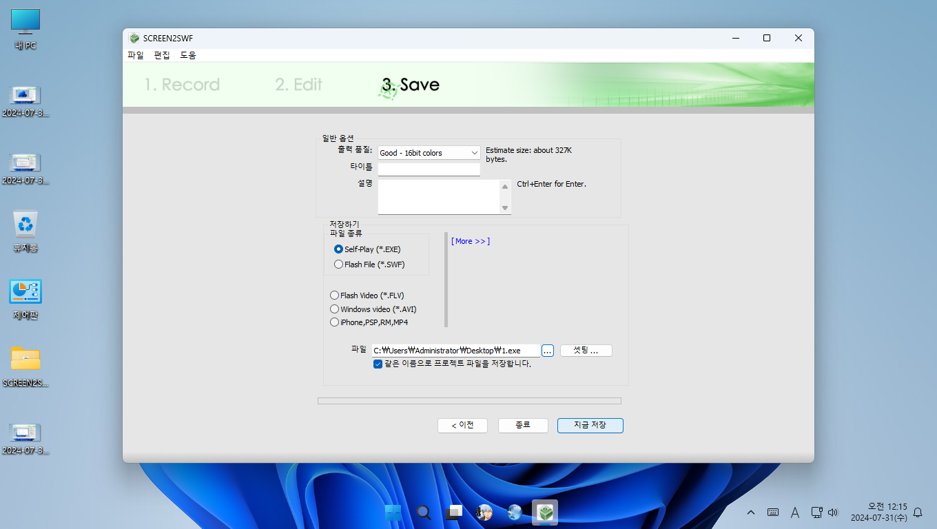This screenshot has width=937, height=529.
Task: Open taskbar Search icon
Action: click(x=424, y=512)
